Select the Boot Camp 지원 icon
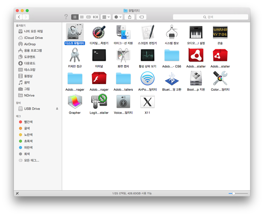Image resolution: width=264 pixels, height=216 pixels. coord(196,78)
